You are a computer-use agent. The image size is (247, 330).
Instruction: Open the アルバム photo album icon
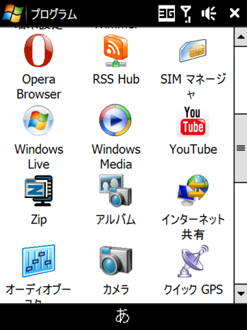pos(115,190)
